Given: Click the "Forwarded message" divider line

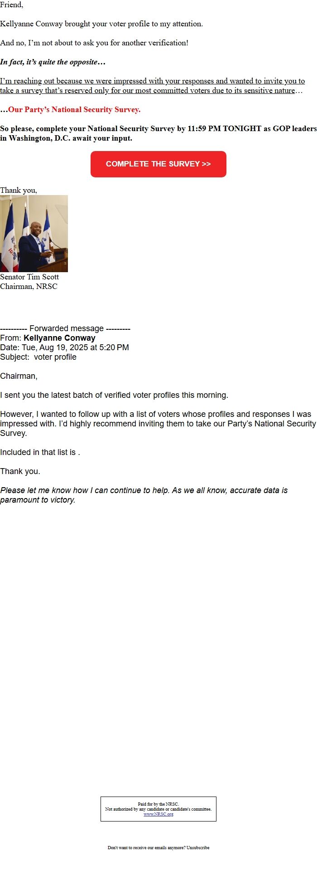Looking at the screenshot, I should 65,328.
